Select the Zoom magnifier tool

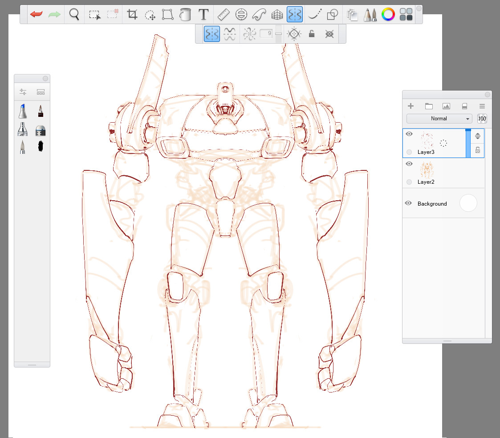coord(74,14)
